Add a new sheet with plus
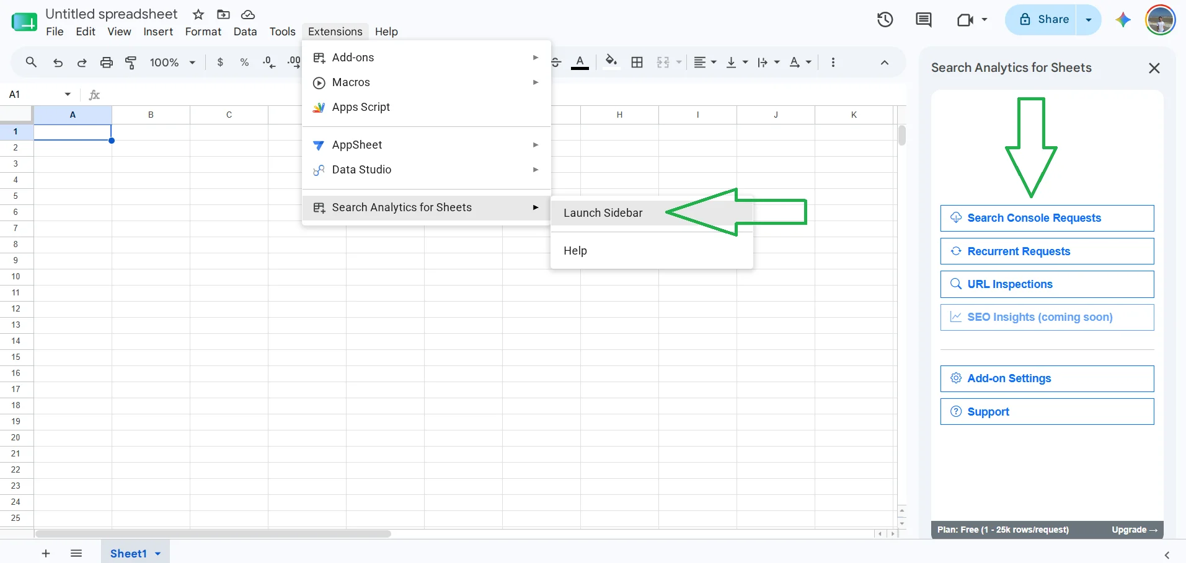Screen dimensions: 1186x563 tap(46, 554)
